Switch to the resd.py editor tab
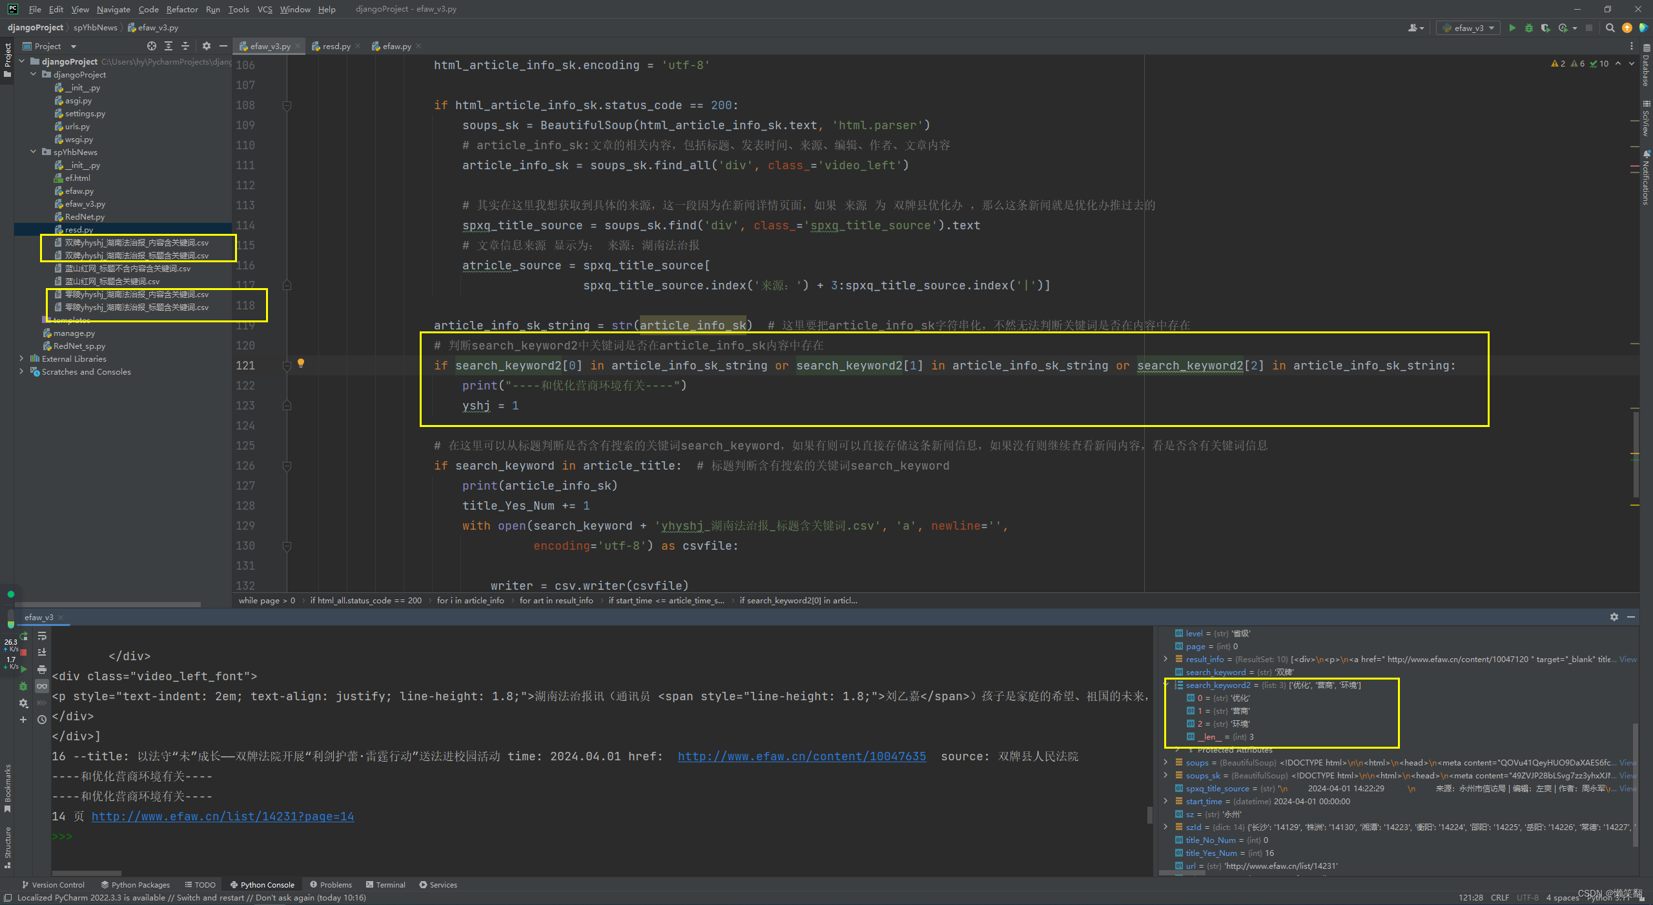Image resolution: width=1653 pixels, height=905 pixels. [x=336, y=46]
